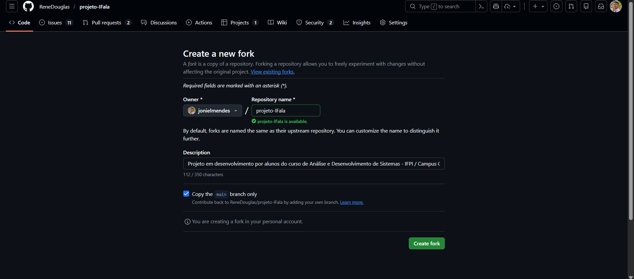Viewport: 634px width, 279px height.
Task: Switch to the Security tab
Action: (x=315, y=22)
